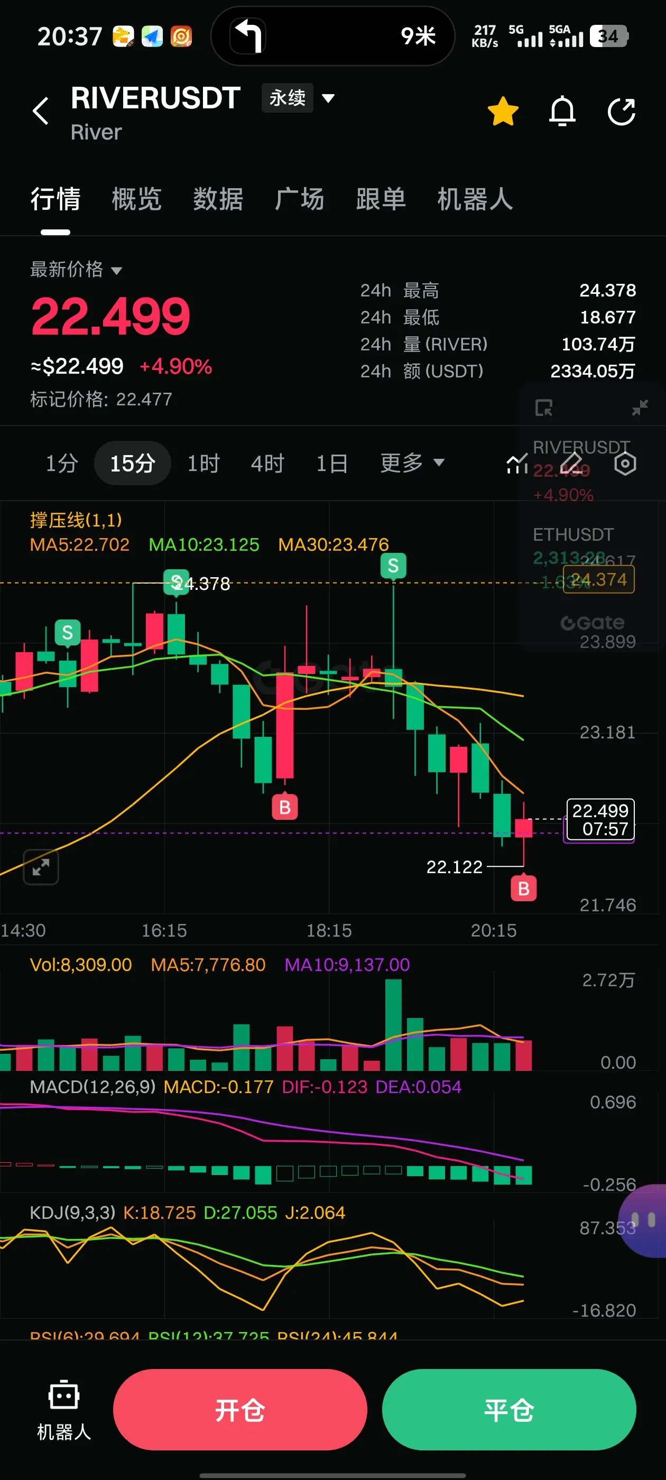Tap the MA5:22.702 value
This screenshot has width=666, height=1480.
[80, 544]
